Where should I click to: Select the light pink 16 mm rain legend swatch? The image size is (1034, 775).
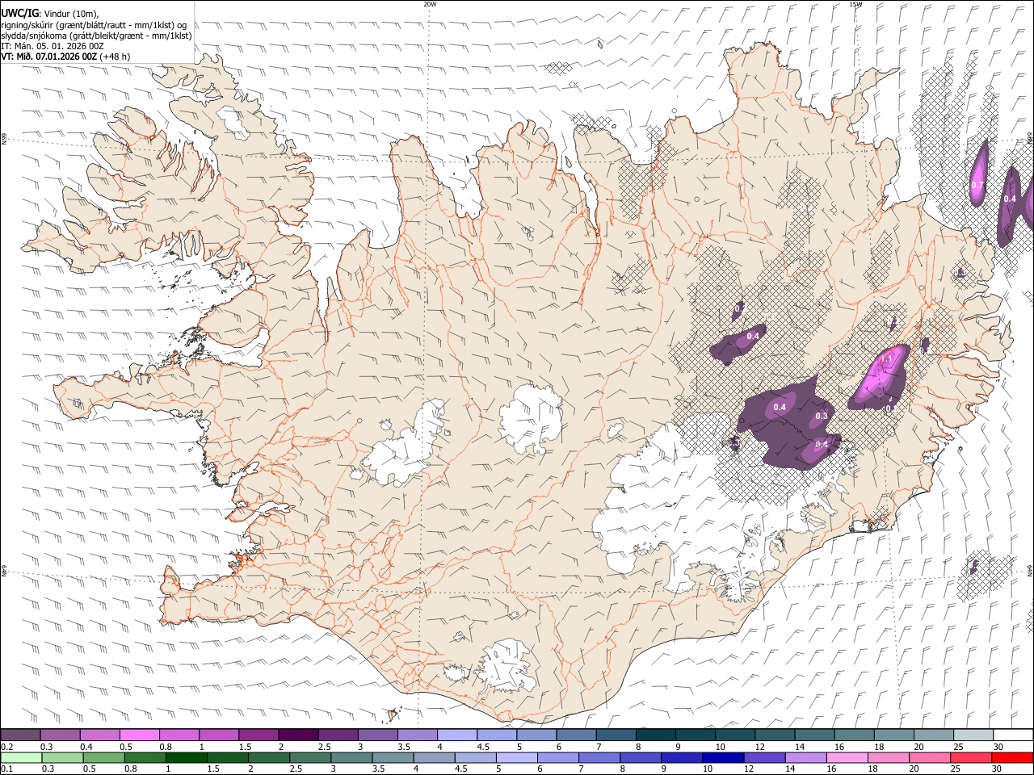(846, 757)
